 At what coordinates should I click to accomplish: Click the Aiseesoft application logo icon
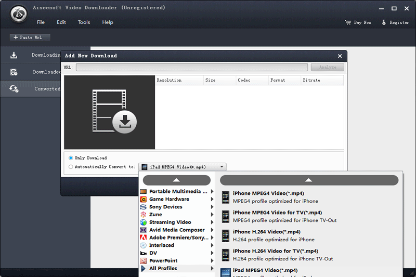click(x=19, y=14)
